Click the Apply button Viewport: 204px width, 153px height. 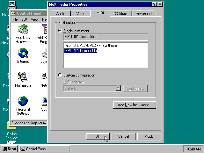[149, 136]
